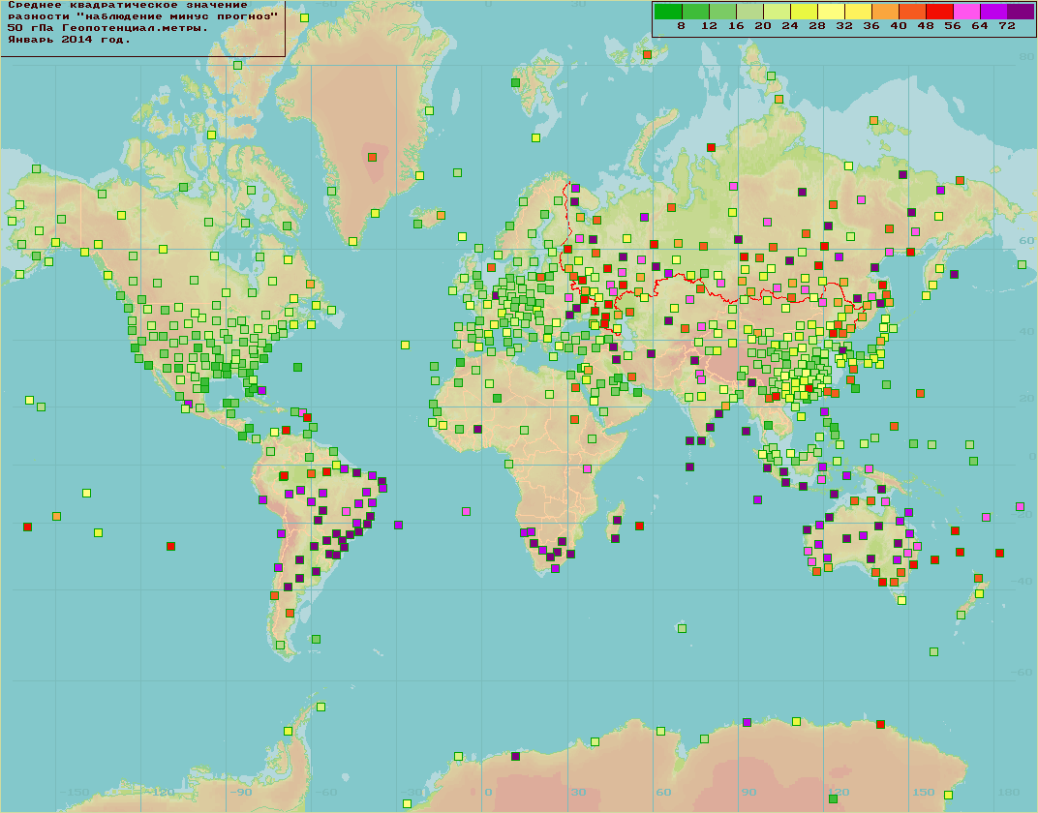This screenshot has width=1038, height=813.
Task: Click the legend value 8
Action: pos(682,26)
